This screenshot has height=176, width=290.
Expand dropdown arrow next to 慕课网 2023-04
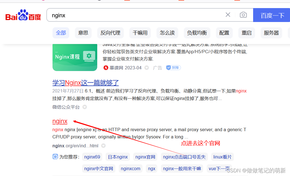coord(147,68)
